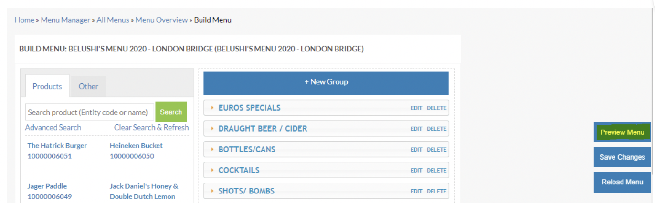Edit the COCKTAILS group
Screen dimensions: 655x203
pyautogui.click(x=416, y=171)
